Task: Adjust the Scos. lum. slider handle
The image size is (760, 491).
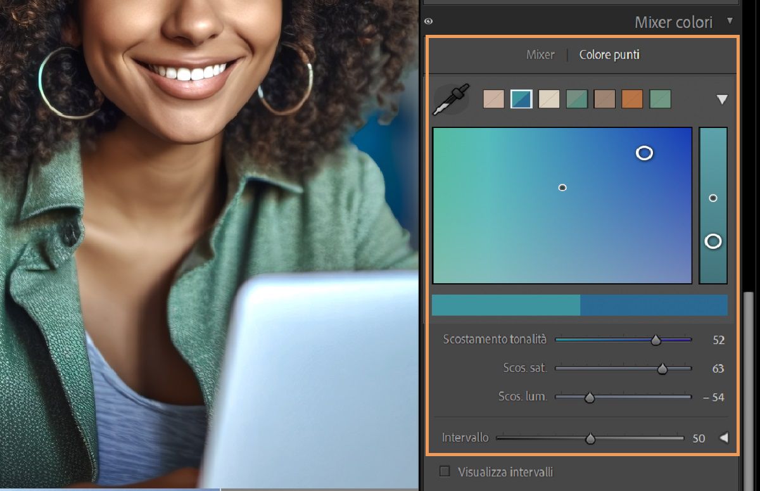Action: pos(590,398)
